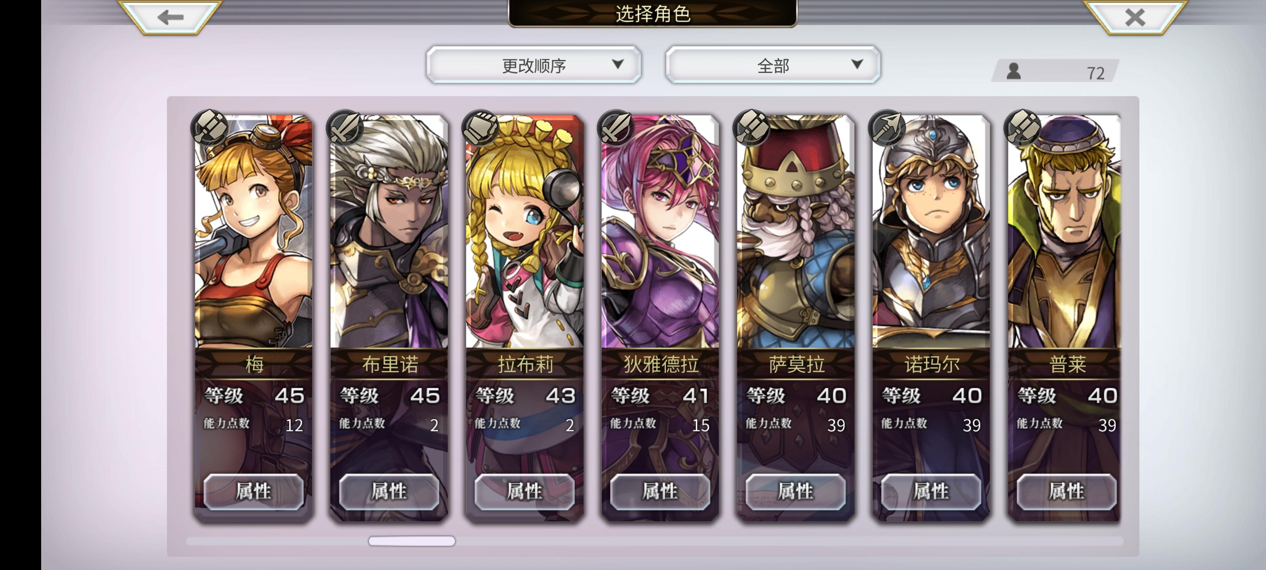The image size is (1266, 570).
Task: Open 属性 for character 普莱
Action: coord(1067,491)
